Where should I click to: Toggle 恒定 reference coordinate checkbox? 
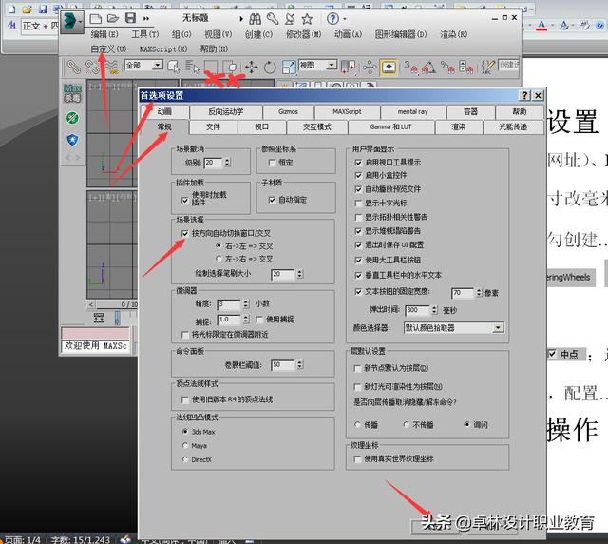[272, 163]
